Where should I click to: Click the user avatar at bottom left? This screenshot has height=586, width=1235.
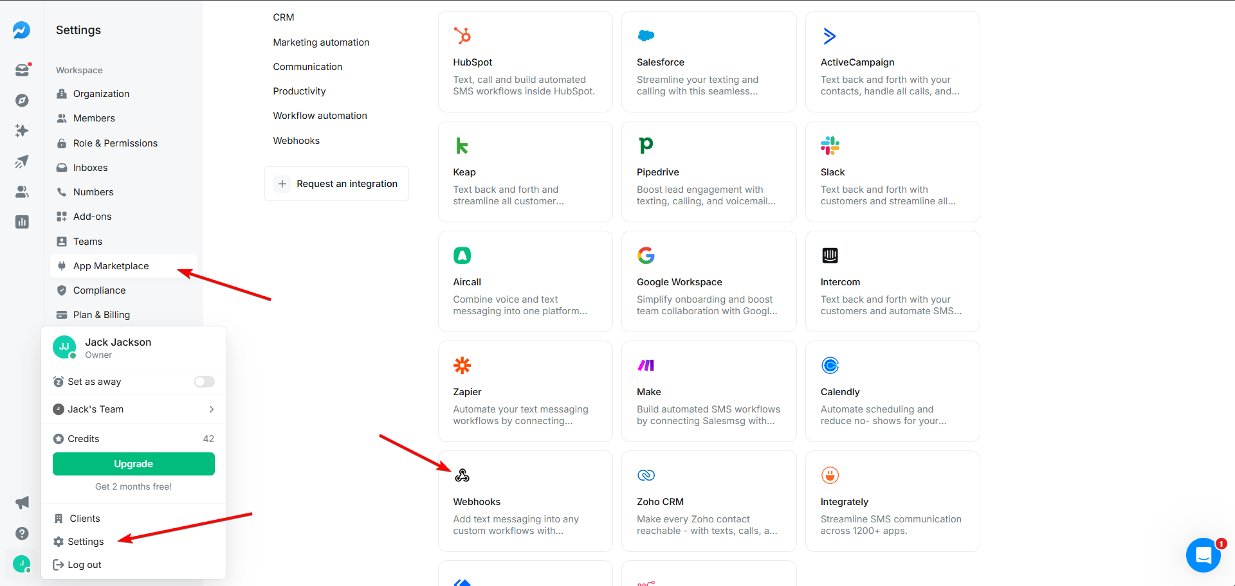coord(21,564)
